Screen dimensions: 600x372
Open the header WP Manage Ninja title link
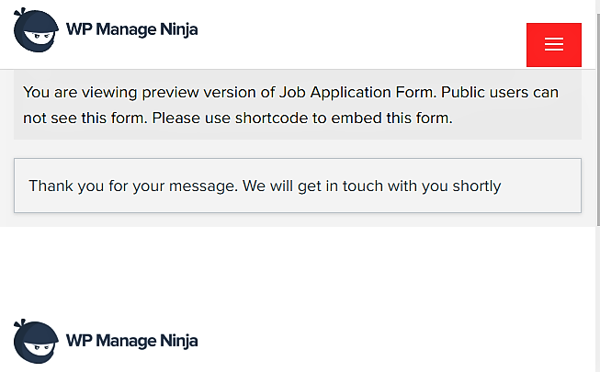tap(131, 29)
